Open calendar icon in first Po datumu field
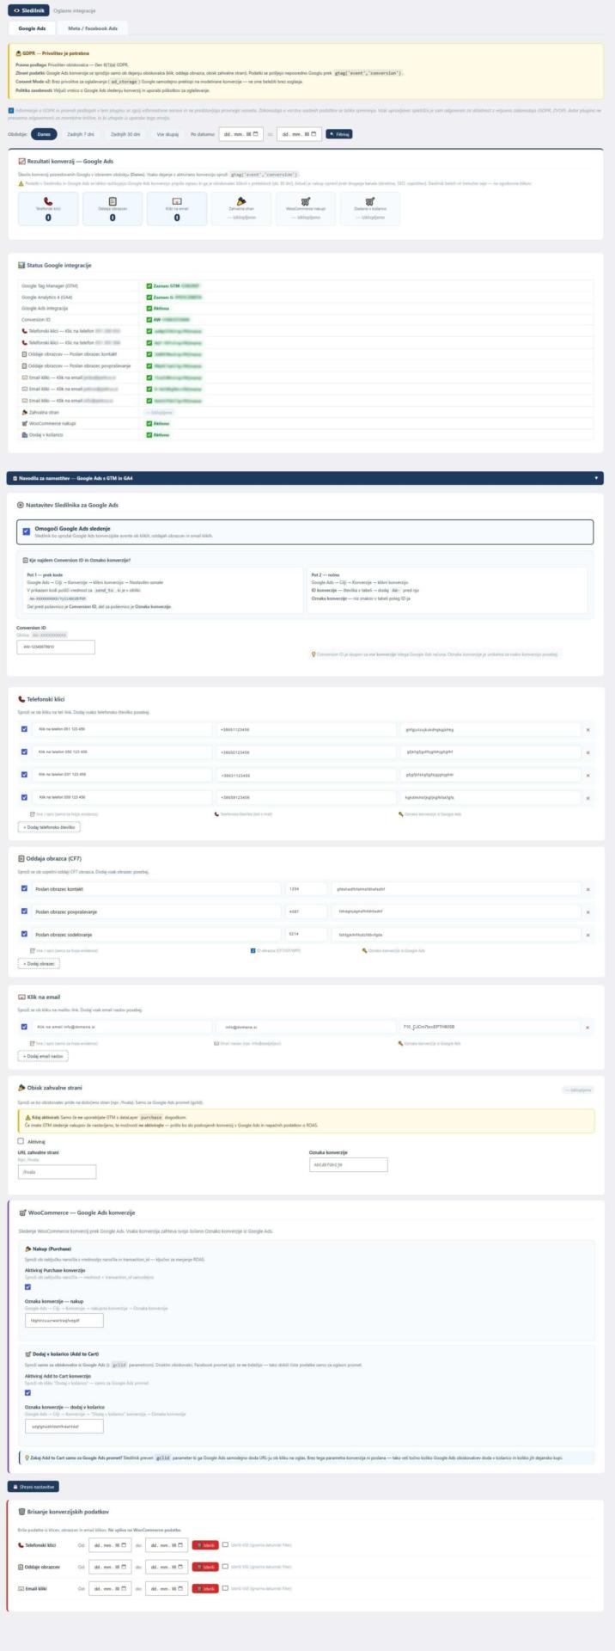615x1651 pixels. [x=257, y=134]
